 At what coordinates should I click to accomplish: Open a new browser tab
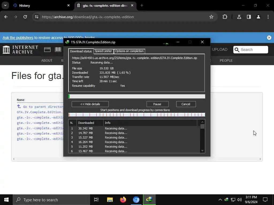pos(142,5)
